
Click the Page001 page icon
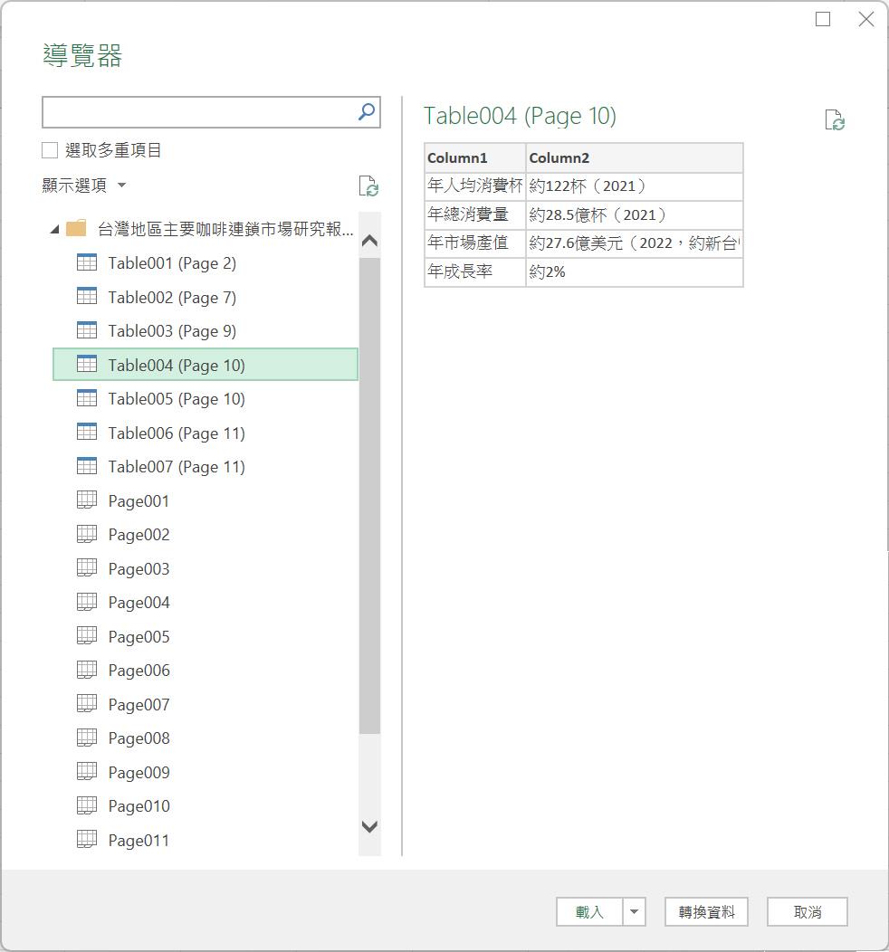tap(87, 500)
